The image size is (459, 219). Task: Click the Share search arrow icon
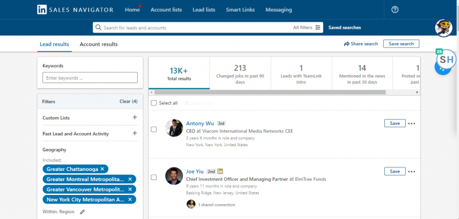point(347,44)
